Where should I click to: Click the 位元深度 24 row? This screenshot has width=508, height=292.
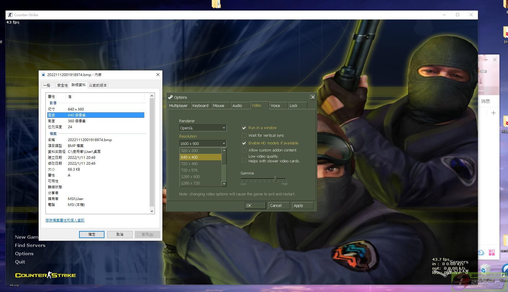tap(96, 127)
